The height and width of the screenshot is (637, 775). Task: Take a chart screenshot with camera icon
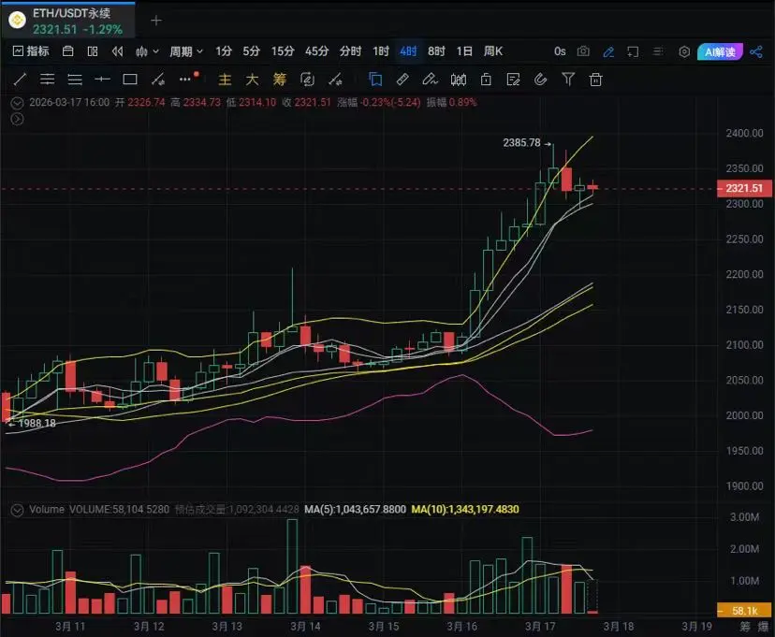click(583, 51)
